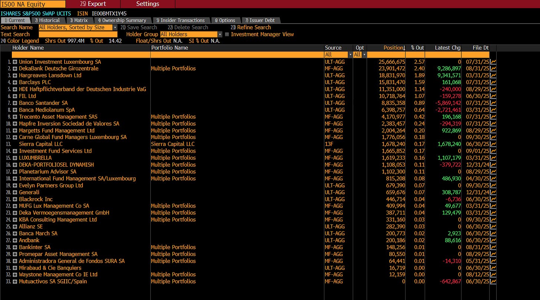The height and width of the screenshot is (300, 540).
Task: Enable the Investment Manager View checkbox
Action: point(227,34)
